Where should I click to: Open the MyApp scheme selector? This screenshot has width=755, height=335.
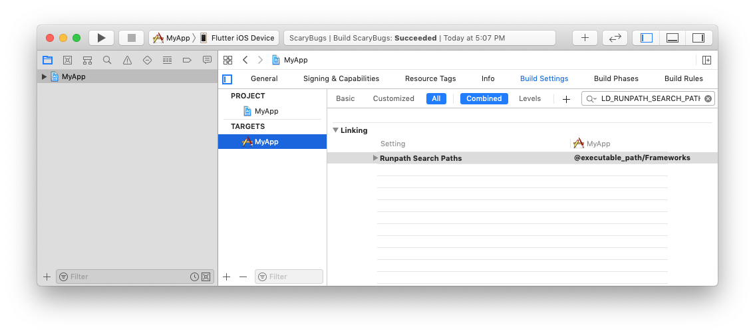point(172,38)
